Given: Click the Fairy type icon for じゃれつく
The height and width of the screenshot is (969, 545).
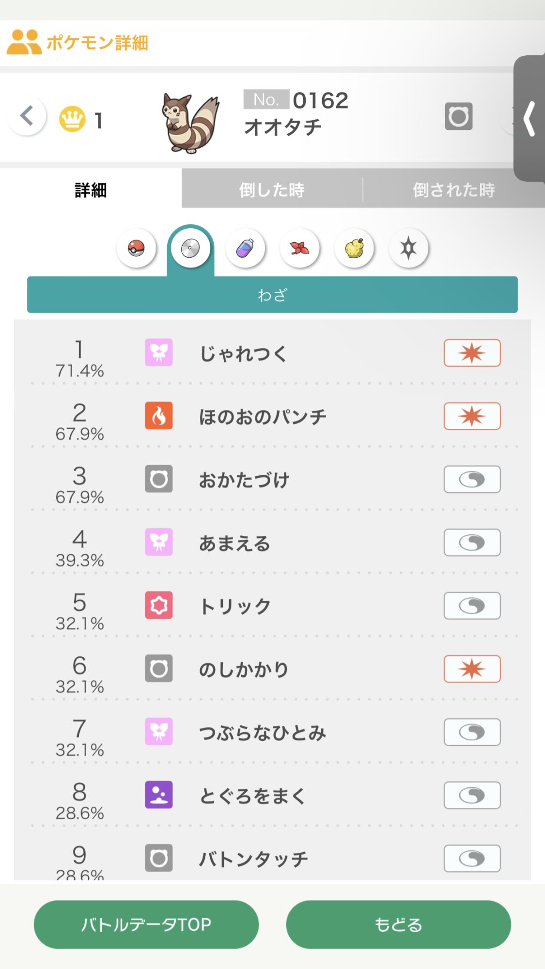Looking at the screenshot, I should (159, 352).
